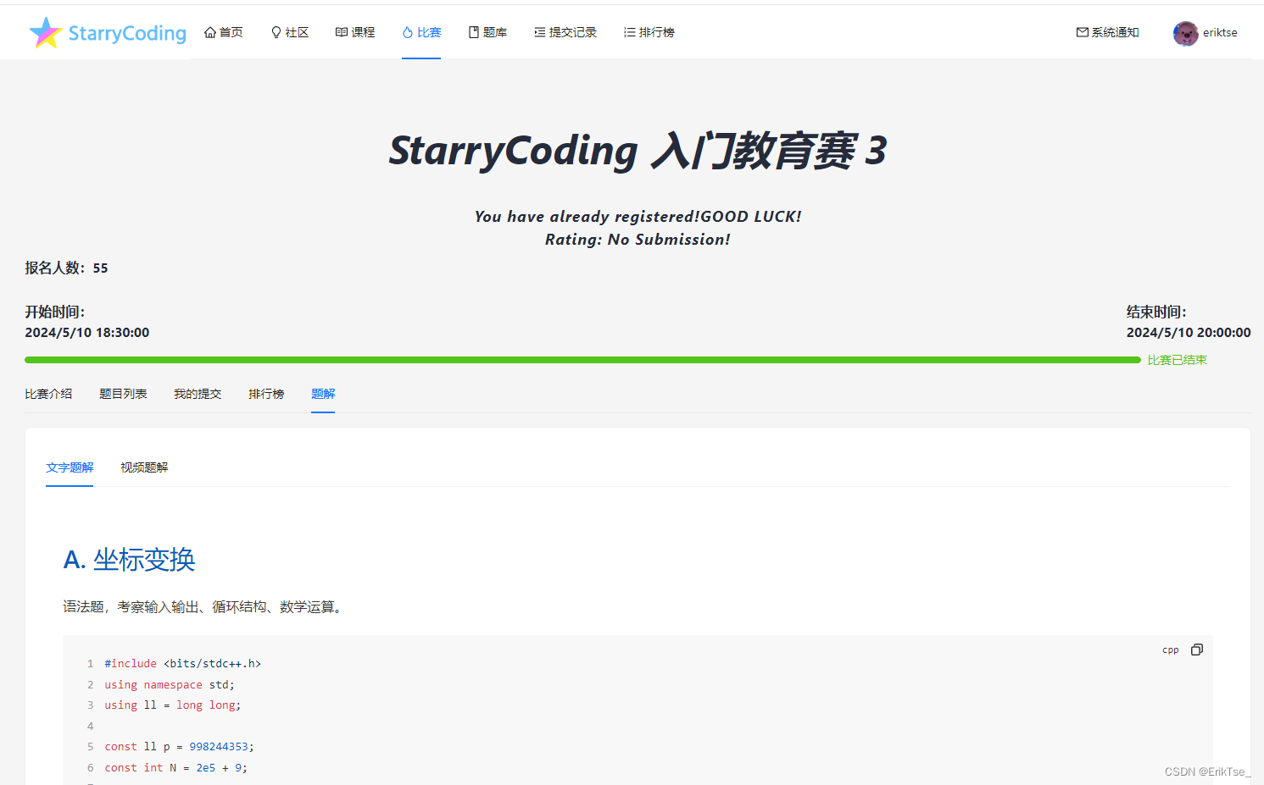Open the 课程 courses menu item

(x=355, y=32)
